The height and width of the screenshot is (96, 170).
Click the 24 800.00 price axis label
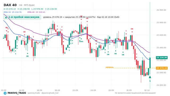161,85
